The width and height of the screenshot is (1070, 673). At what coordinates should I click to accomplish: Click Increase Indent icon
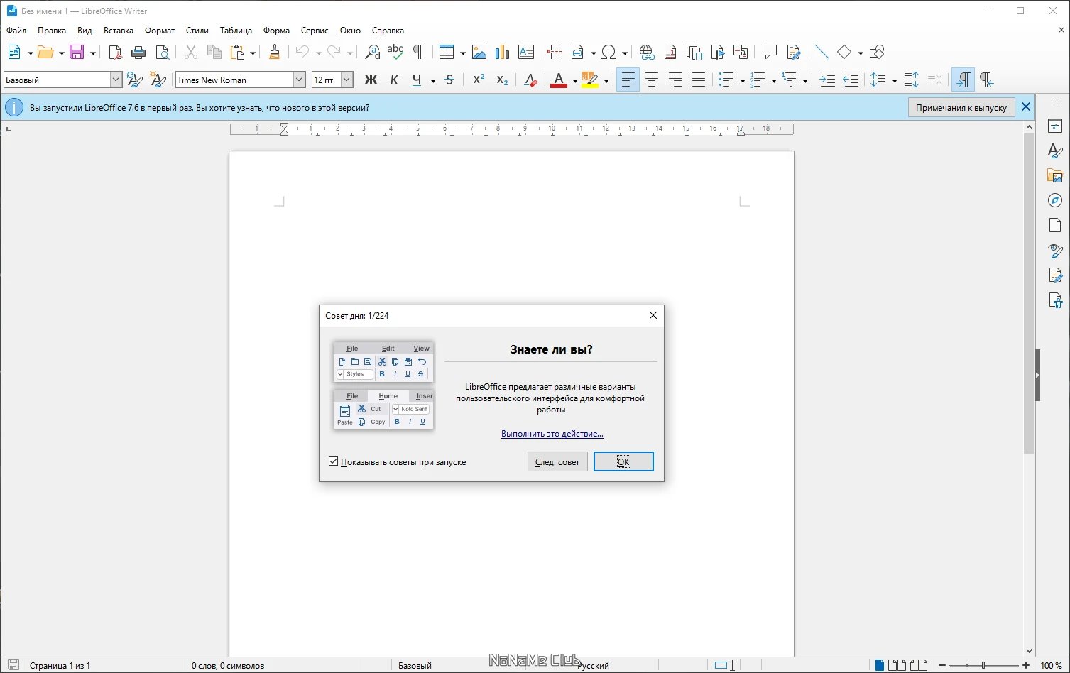click(827, 80)
